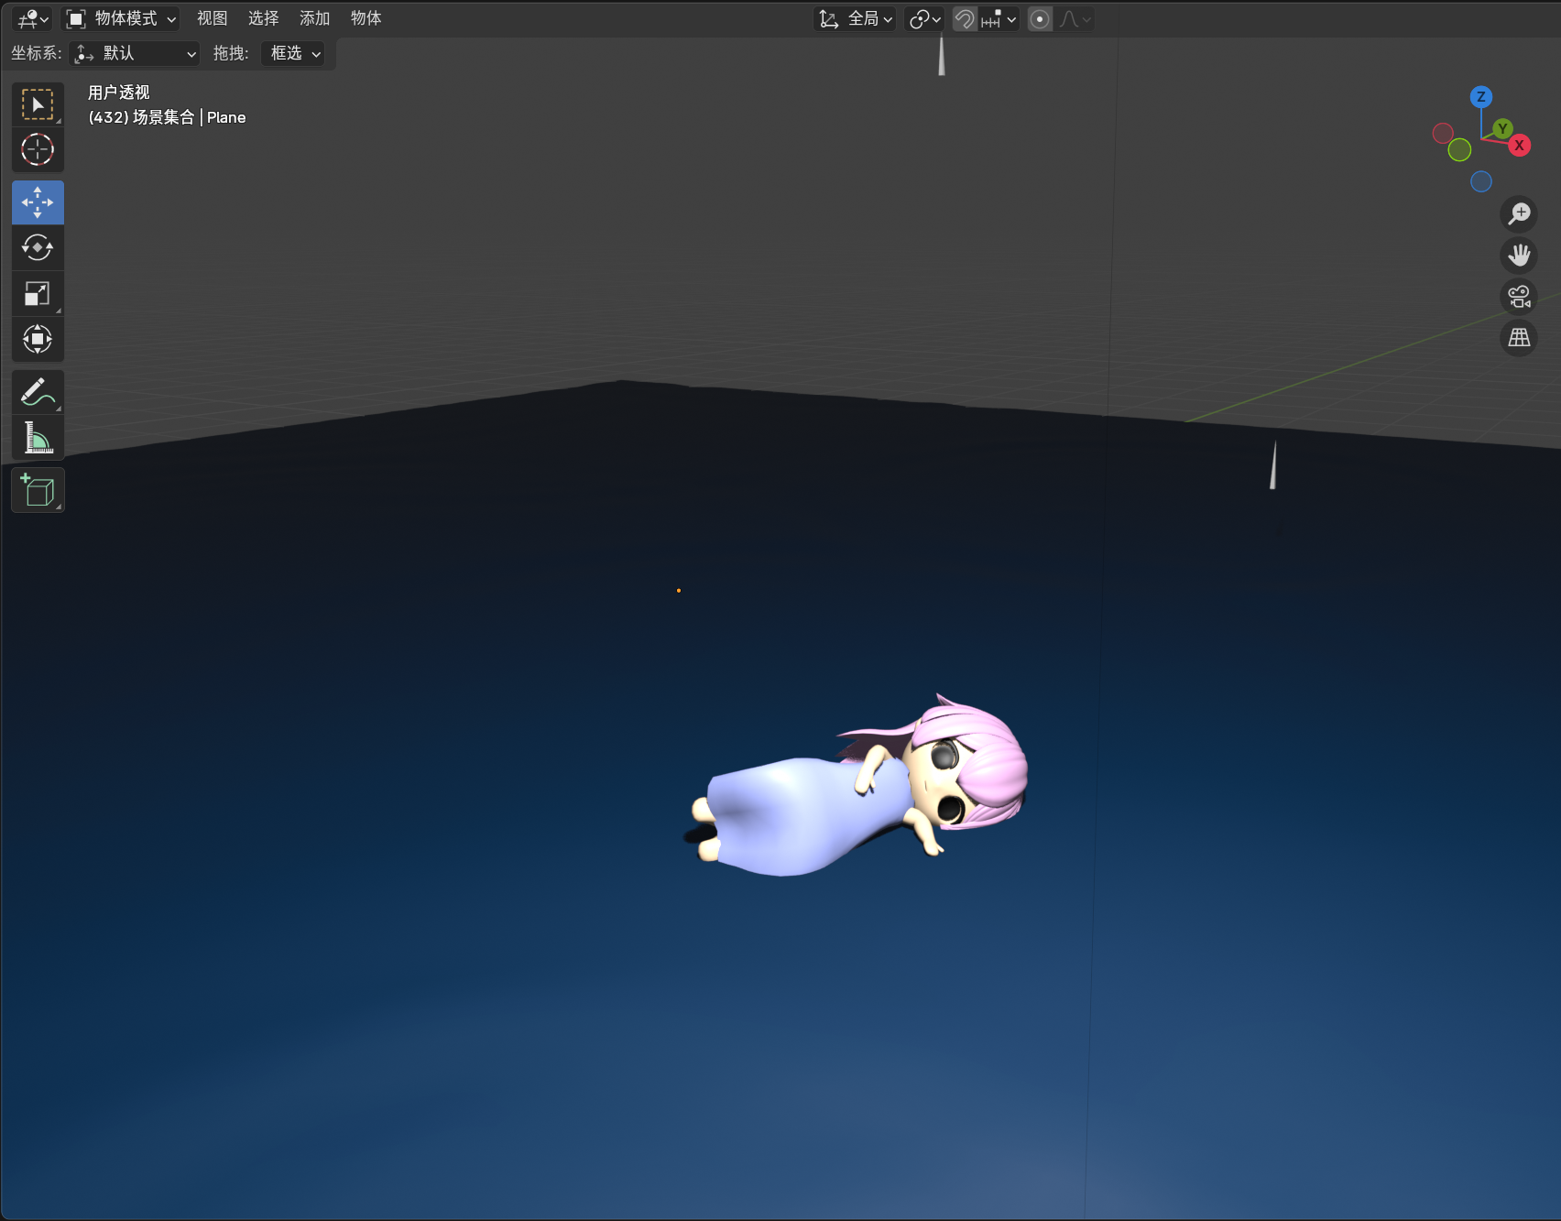This screenshot has height=1221, width=1561.
Task: Activate the Measure ruler tool
Action: [x=38, y=438]
